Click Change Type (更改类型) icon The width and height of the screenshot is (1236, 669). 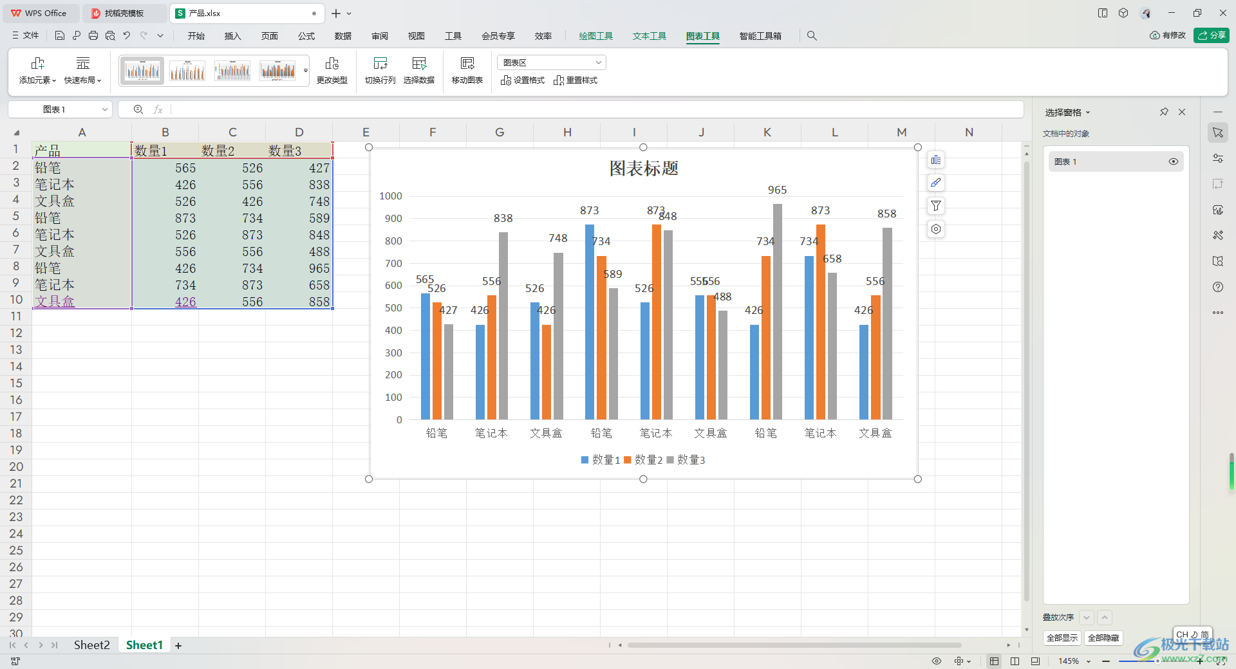click(332, 71)
